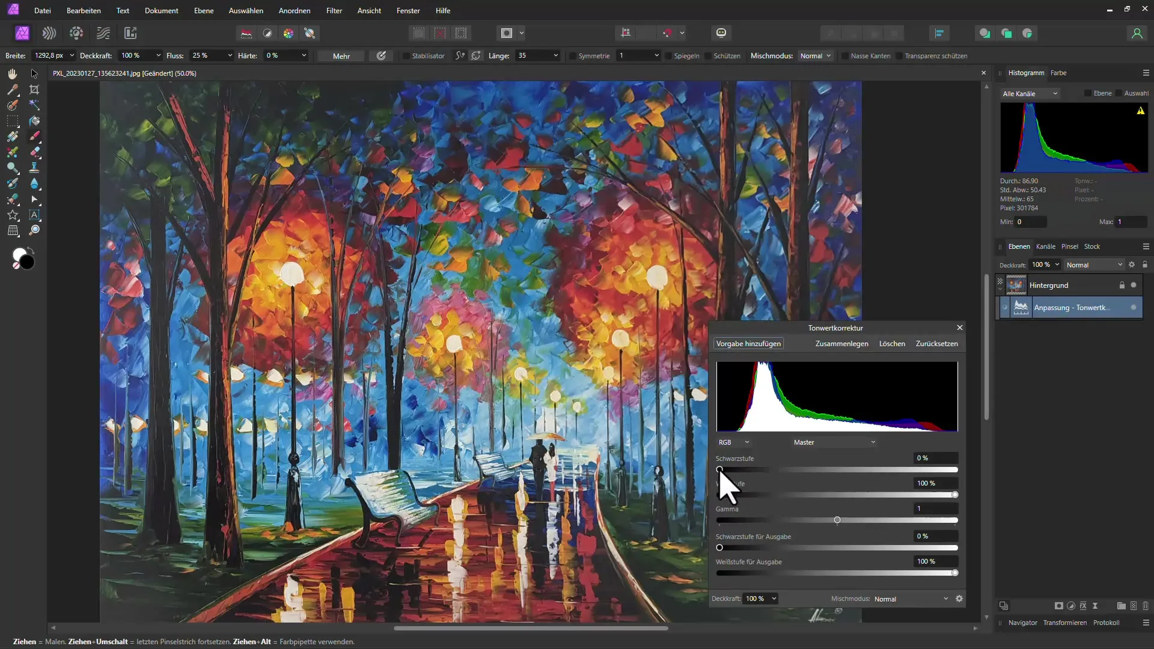The image size is (1154, 649).
Task: Open the Master channel dropdown
Action: click(x=834, y=442)
